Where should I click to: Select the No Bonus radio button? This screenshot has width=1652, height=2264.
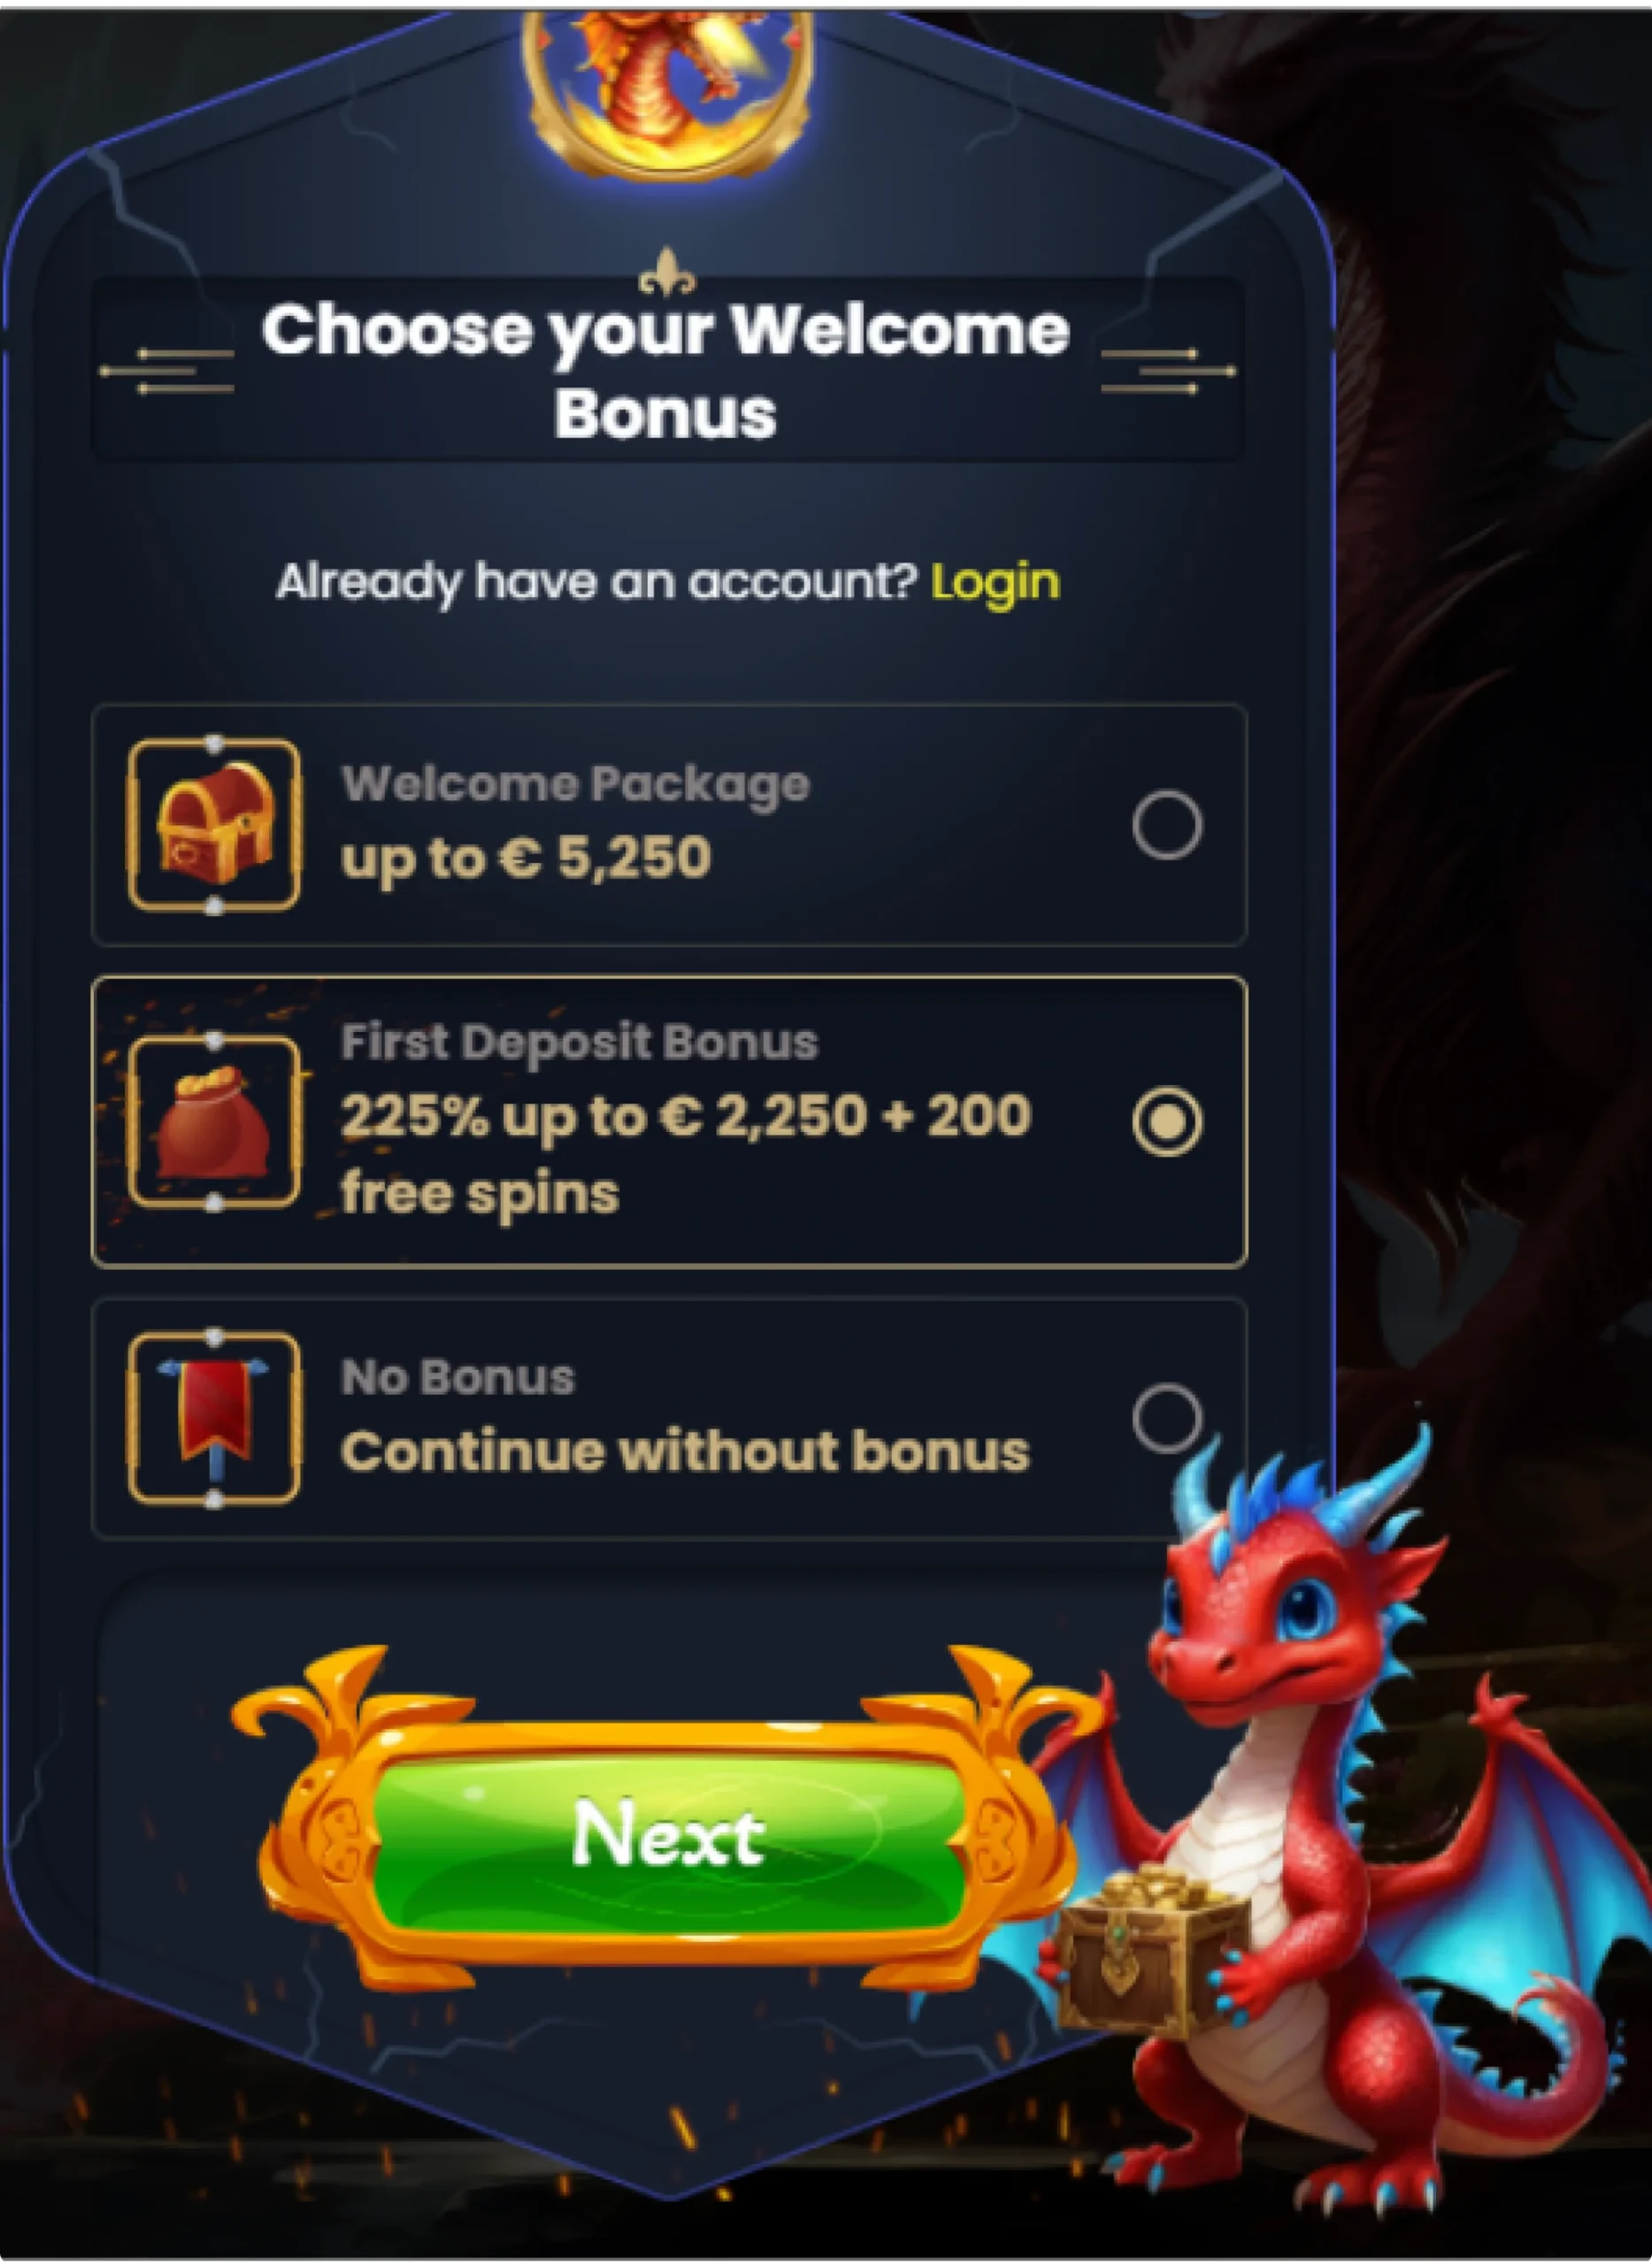pos(1167,1418)
